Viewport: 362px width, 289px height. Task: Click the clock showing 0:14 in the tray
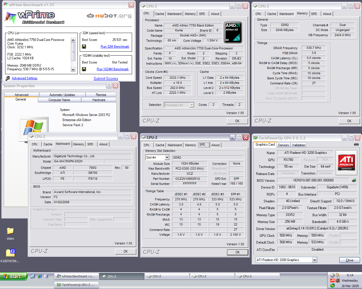(x=350, y=275)
